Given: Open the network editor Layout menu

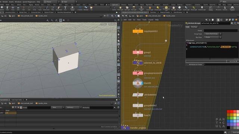Looking at the screenshot, I should [150, 20].
